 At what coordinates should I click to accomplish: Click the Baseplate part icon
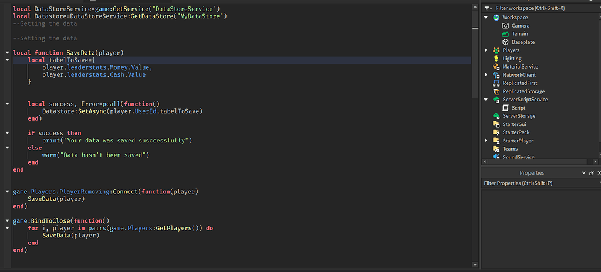(x=505, y=42)
